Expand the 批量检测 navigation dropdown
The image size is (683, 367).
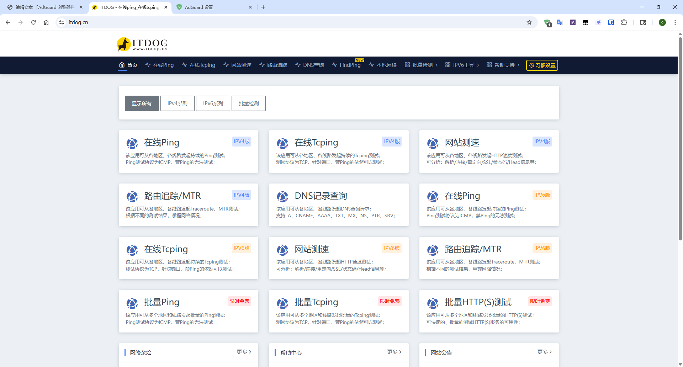(x=422, y=65)
